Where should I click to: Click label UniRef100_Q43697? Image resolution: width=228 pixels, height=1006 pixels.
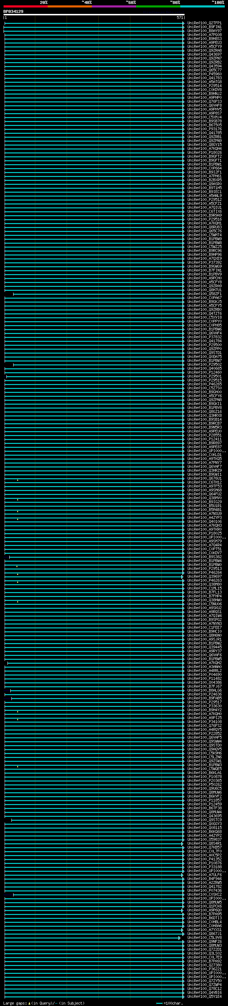tap(204, 54)
